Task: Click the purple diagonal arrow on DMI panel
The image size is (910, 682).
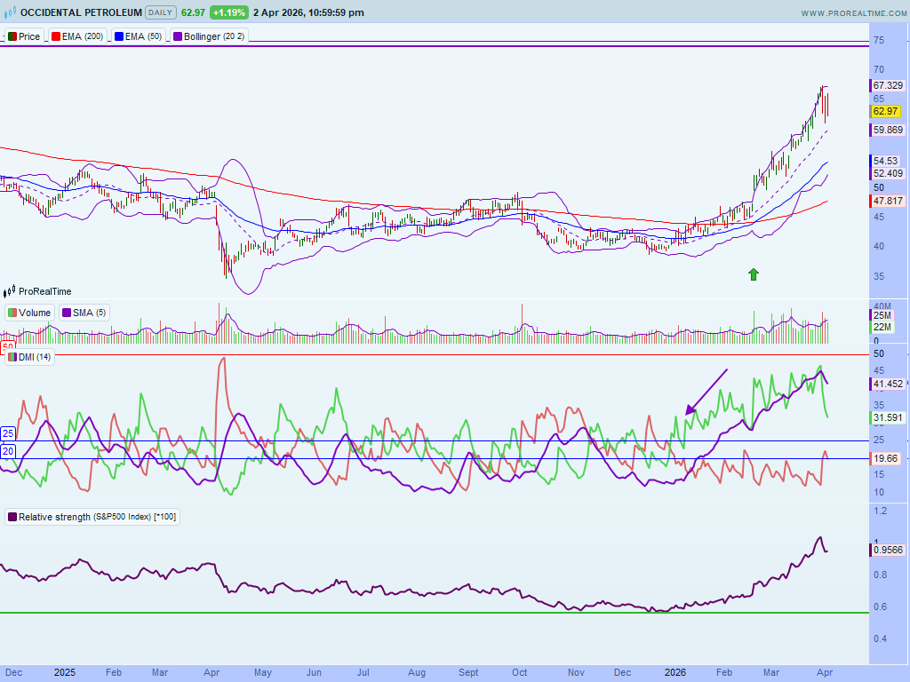Action: point(706,392)
